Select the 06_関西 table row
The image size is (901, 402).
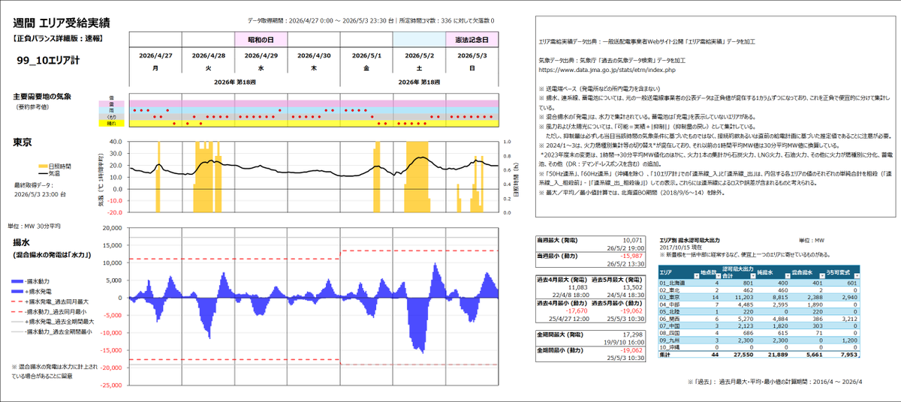758,319
